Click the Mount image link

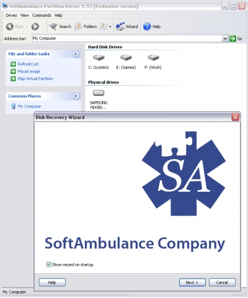point(29,71)
